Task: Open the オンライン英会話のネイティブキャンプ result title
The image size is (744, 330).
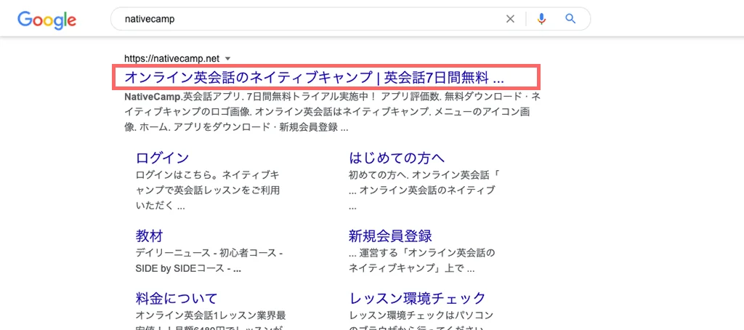Action: point(314,77)
